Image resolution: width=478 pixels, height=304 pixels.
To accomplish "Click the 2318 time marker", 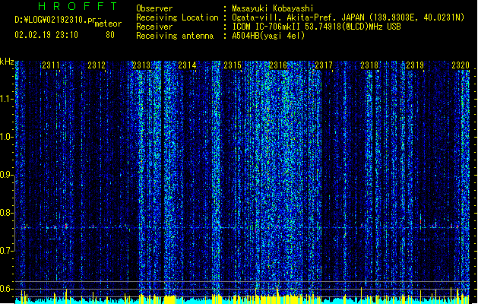I will pyautogui.click(x=369, y=65).
